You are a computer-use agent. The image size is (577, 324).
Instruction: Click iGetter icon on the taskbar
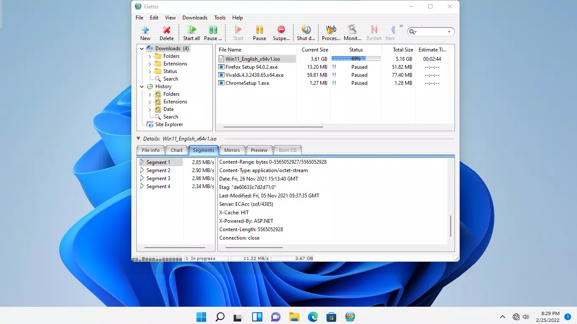[x=350, y=317]
